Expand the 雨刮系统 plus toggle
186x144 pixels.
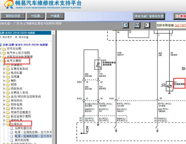(x=4, y=89)
